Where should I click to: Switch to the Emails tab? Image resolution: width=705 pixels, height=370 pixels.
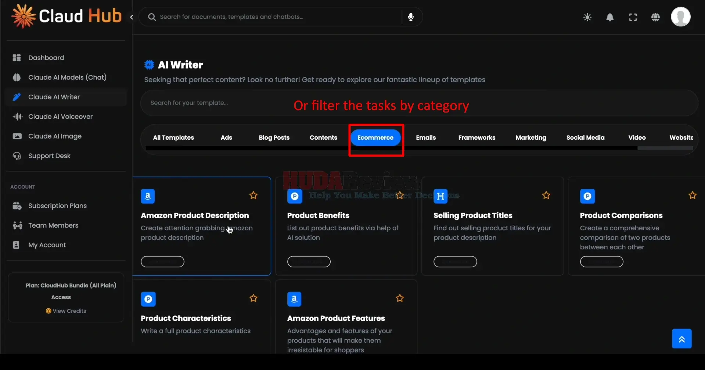[x=426, y=138]
